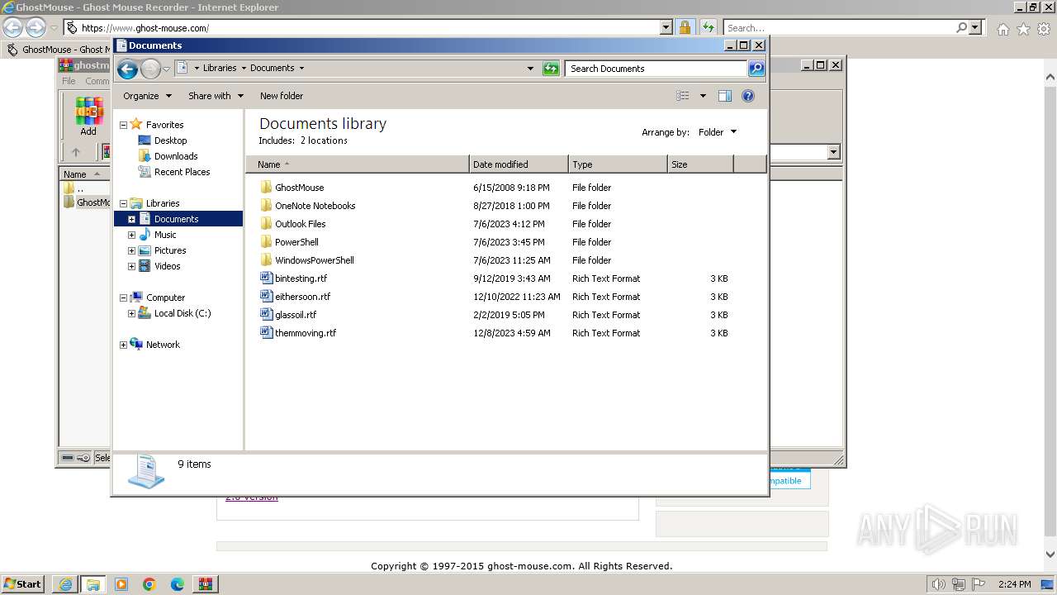Open the view options dropdown arrow

point(703,96)
